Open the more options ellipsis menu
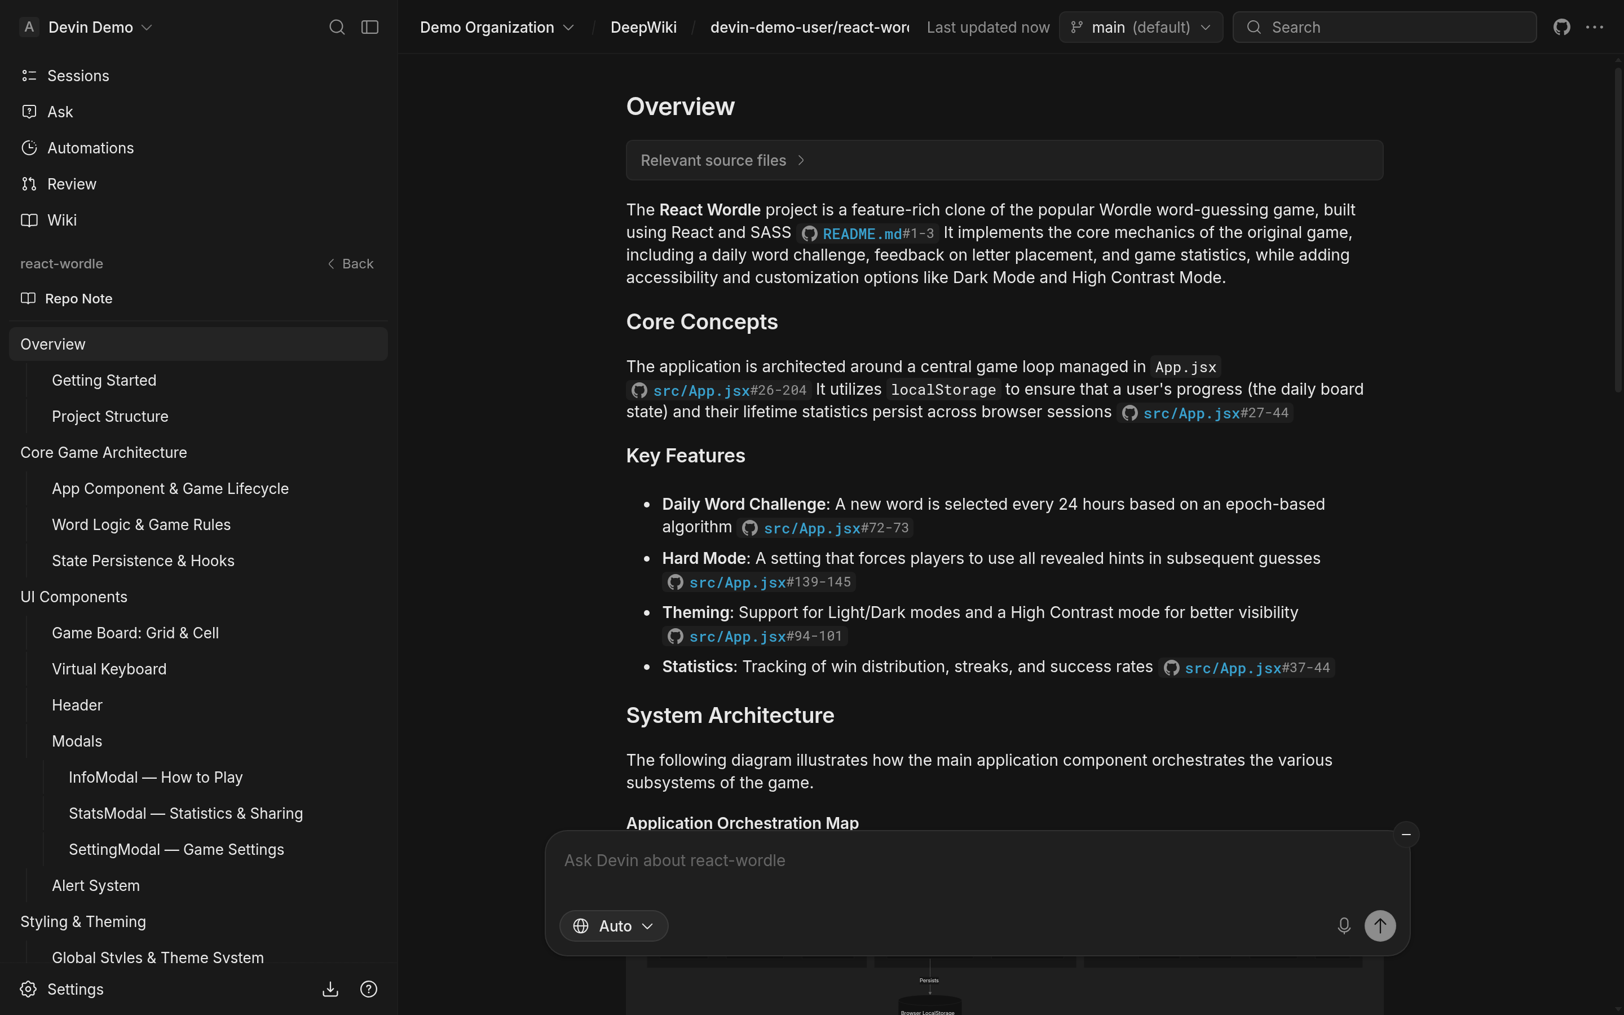The image size is (1624, 1015). click(x=1595, y=27)
